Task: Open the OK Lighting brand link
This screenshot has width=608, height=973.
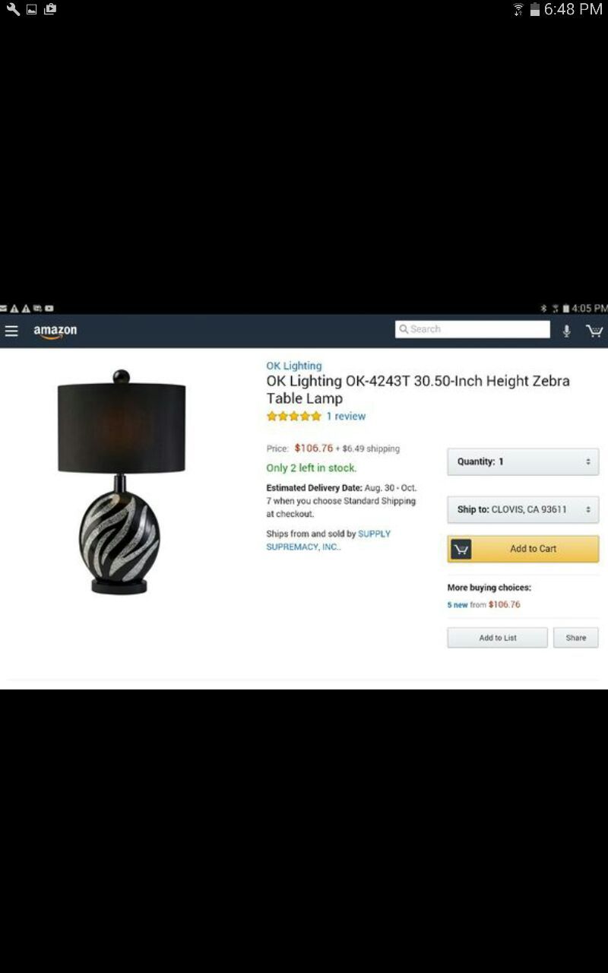Action: [294, 366]
